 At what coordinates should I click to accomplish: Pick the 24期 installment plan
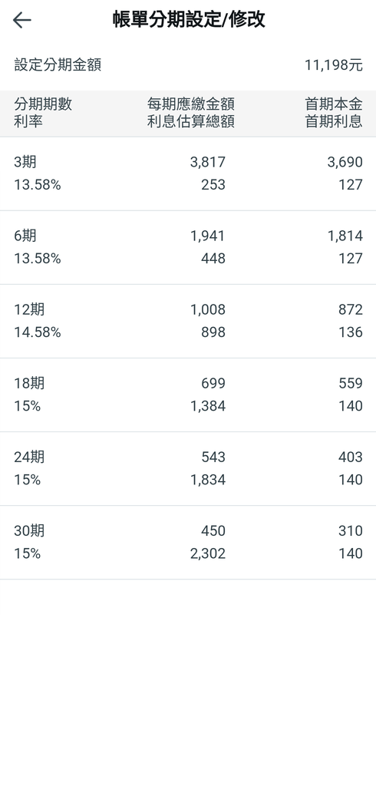tap(188, 469)
